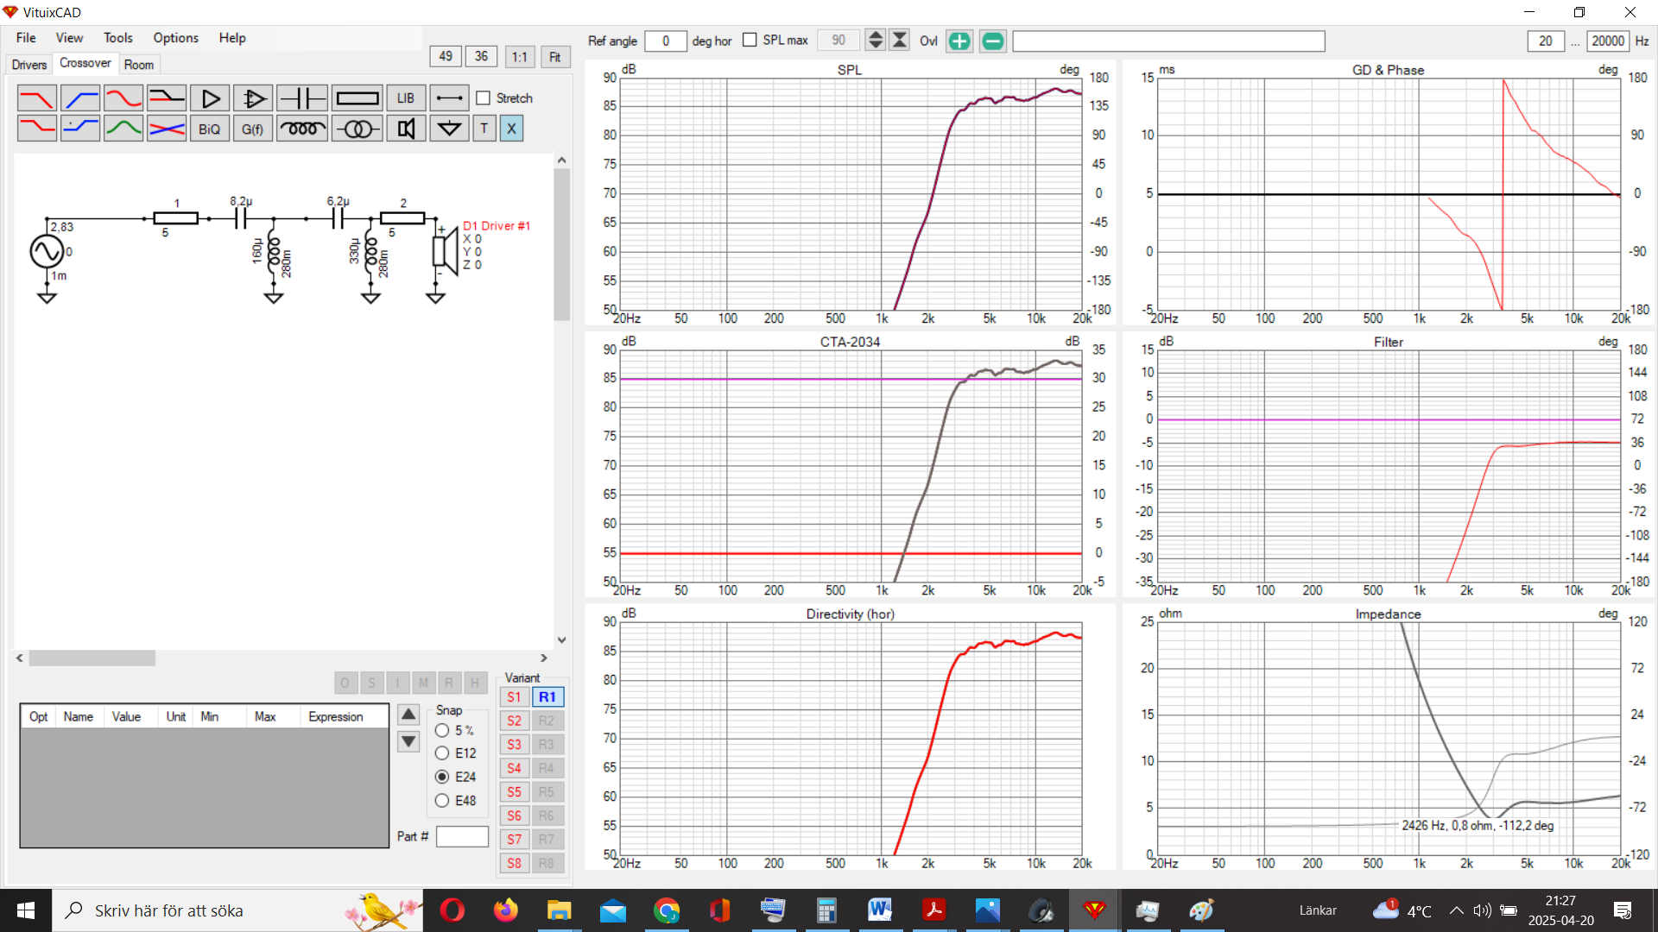
Task: Click the schematic horizontal scrollbar thumb
Action: tap(92, 658)
